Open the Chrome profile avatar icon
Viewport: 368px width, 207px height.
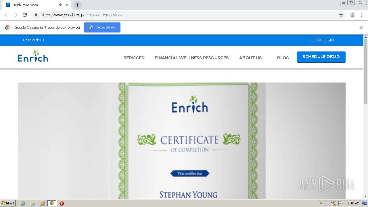[352, 15]
